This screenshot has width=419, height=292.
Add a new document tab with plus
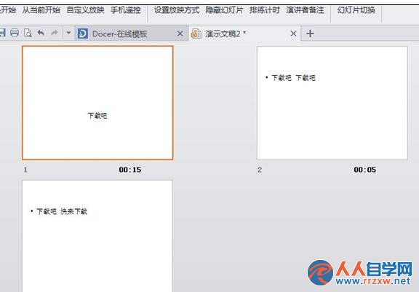(310, 33)
